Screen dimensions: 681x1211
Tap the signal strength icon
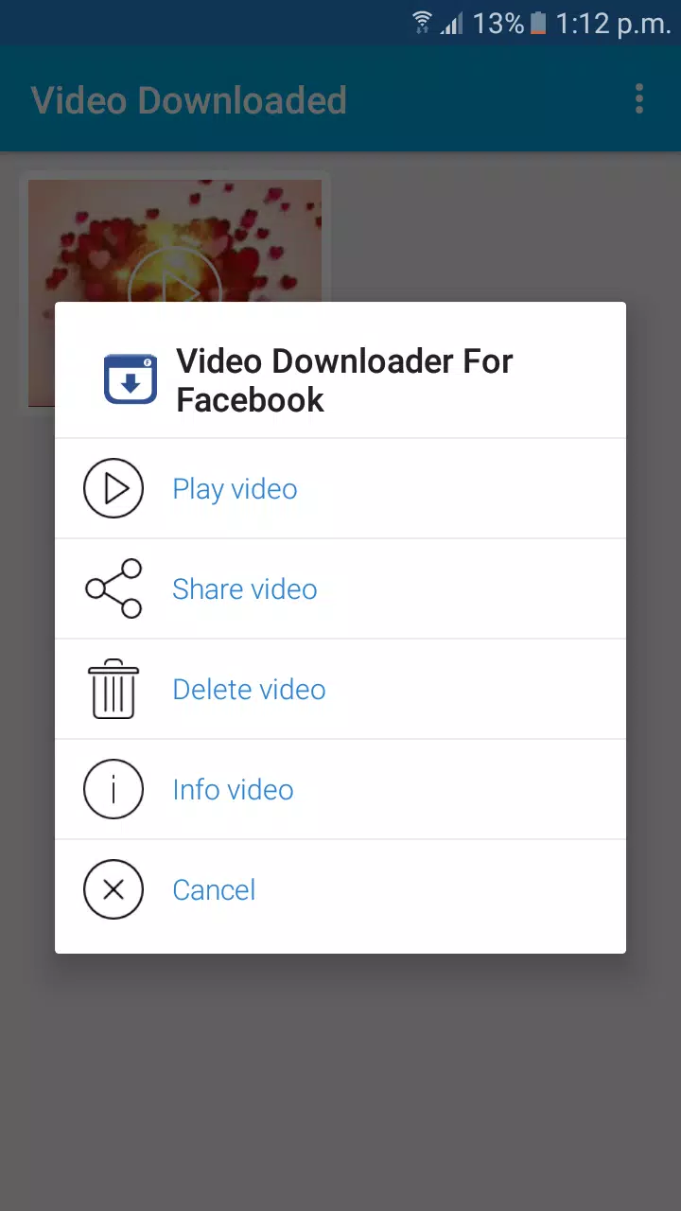click(452, 24)
